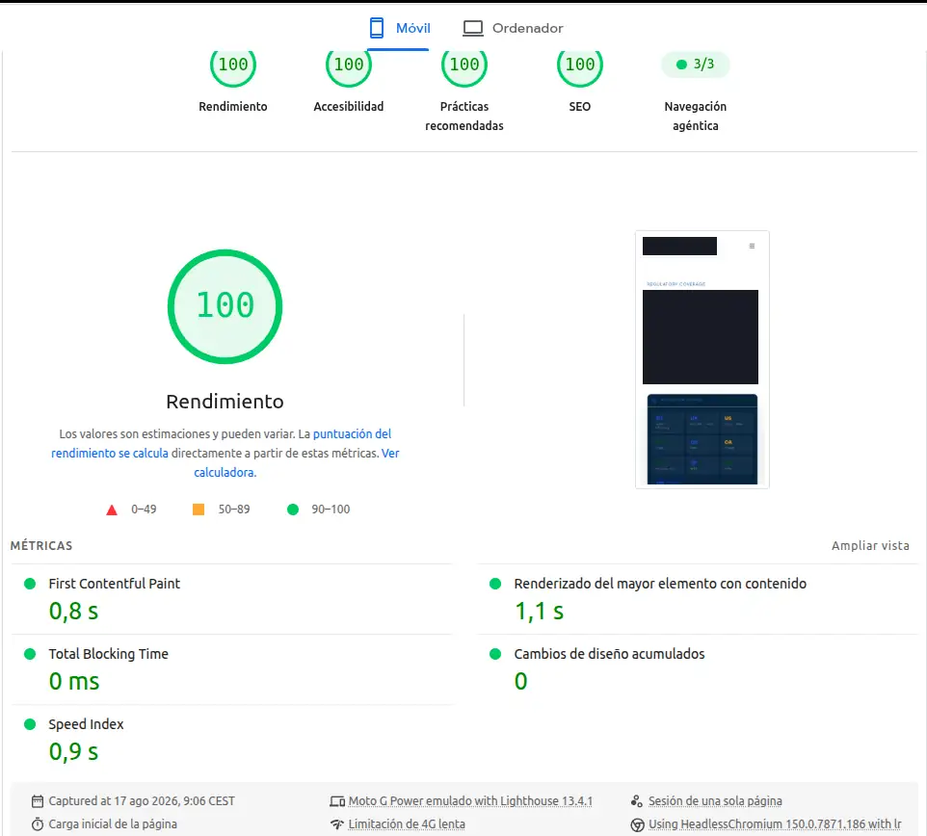The height and width of the screenshot is (836, 927).
Task: Click the Cambios de diseño acumulados label
Action: point(609,654)
